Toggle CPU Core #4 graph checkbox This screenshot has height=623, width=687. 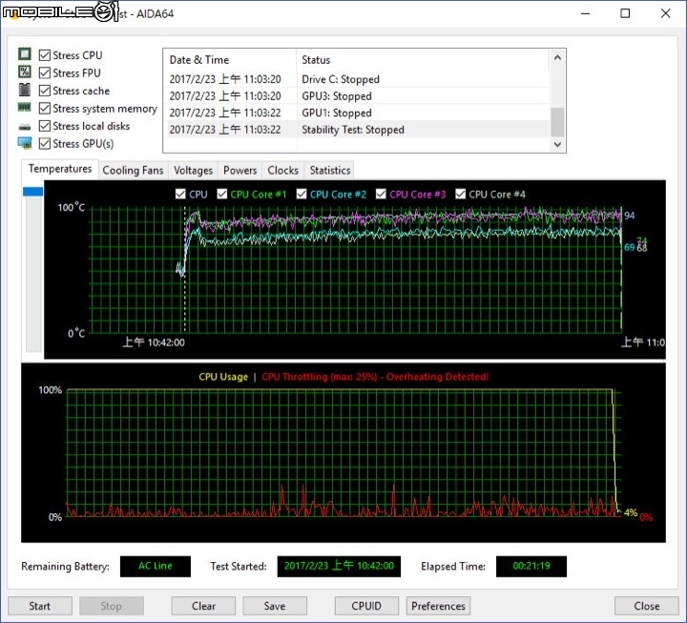point(460,194)
